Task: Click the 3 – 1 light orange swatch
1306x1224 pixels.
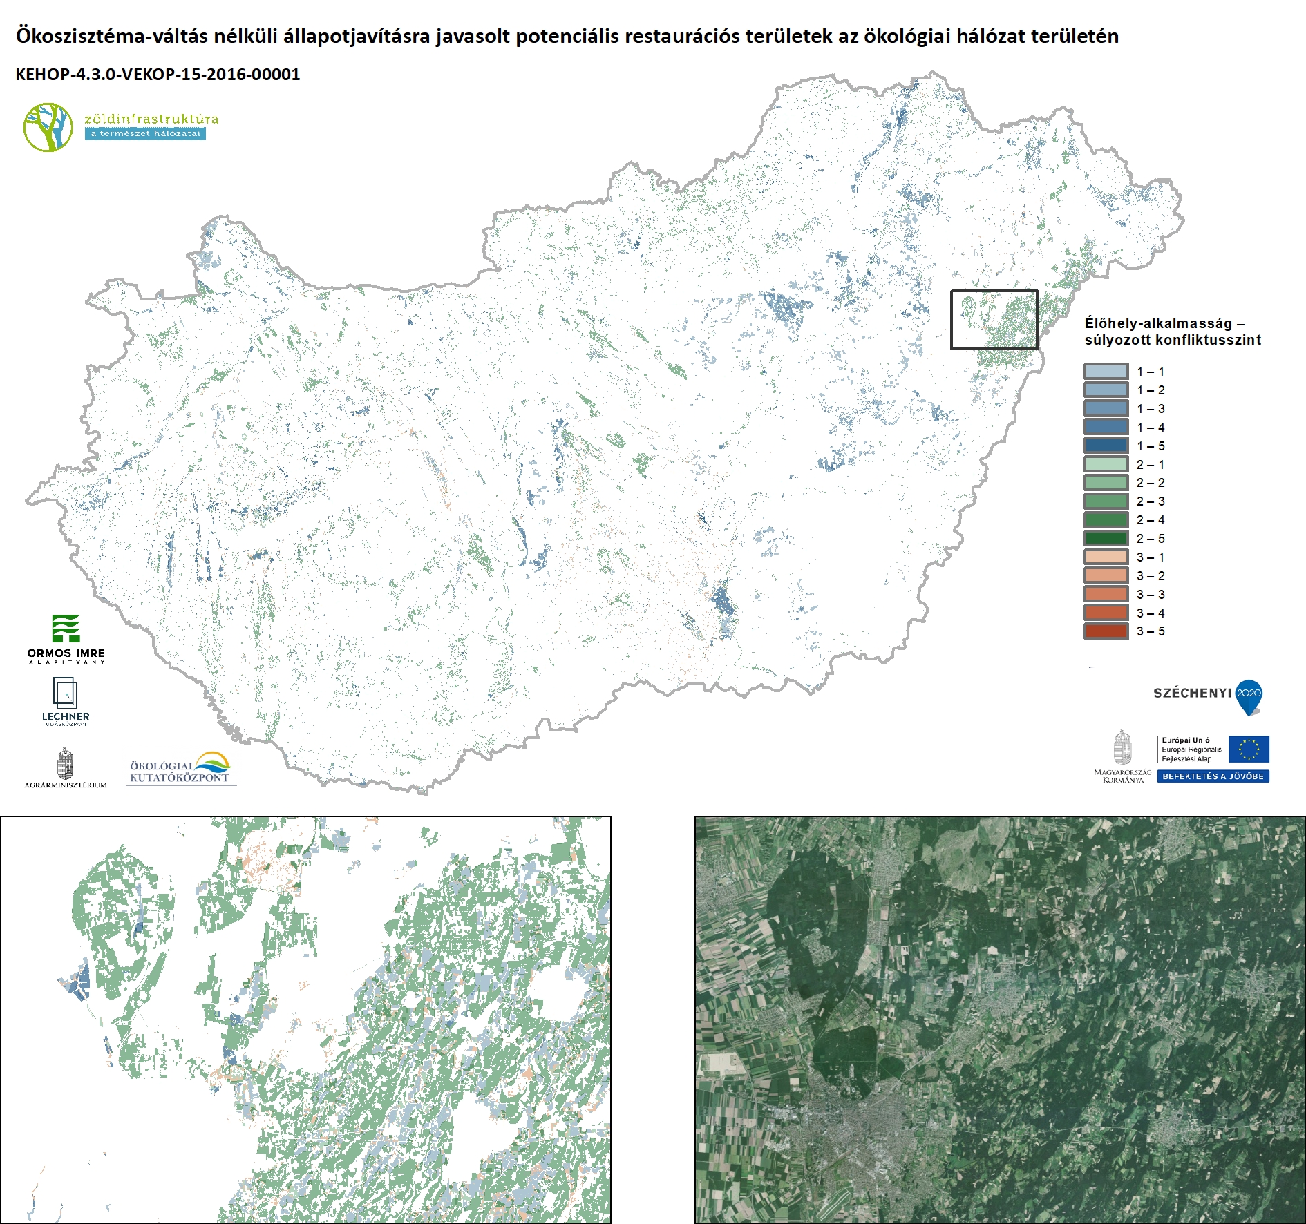Action: coord(1106,557)
